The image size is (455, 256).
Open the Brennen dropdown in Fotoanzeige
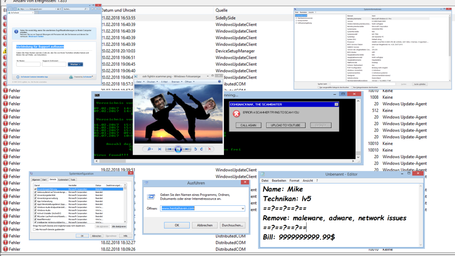(177, 82)
